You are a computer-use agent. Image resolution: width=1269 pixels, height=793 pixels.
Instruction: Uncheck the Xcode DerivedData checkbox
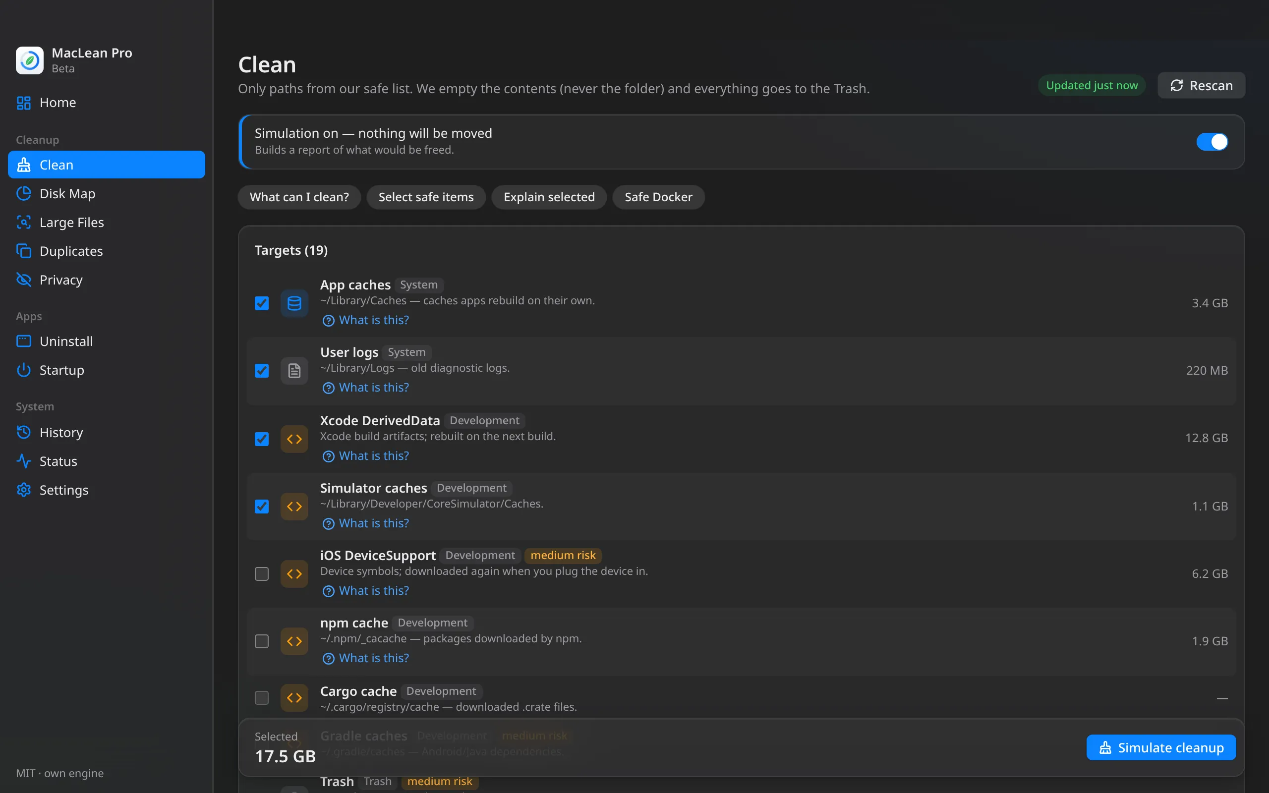(x=262, y=439)
